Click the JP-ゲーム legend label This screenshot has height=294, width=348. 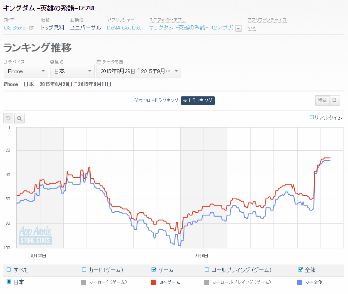(x=170, y=282)
